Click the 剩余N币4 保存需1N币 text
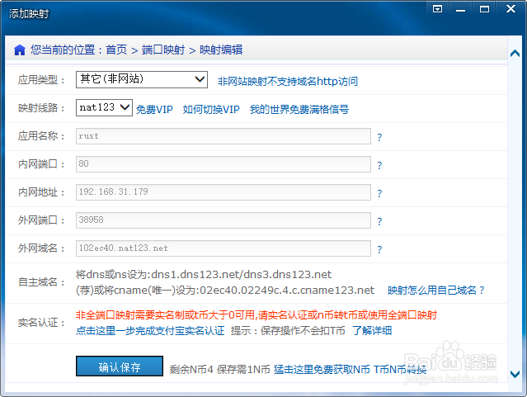 220,370
